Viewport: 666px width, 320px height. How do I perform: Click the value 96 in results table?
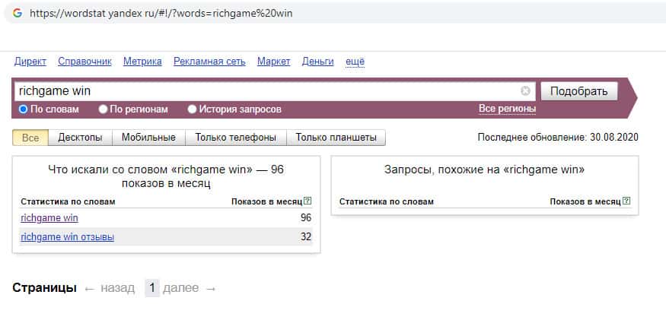tap(306, 218)
